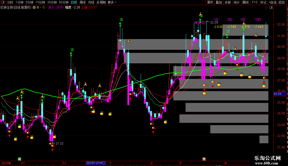Click the 叠加 overlay button
This screenshot has height=166, width=288.
(219, 2)
